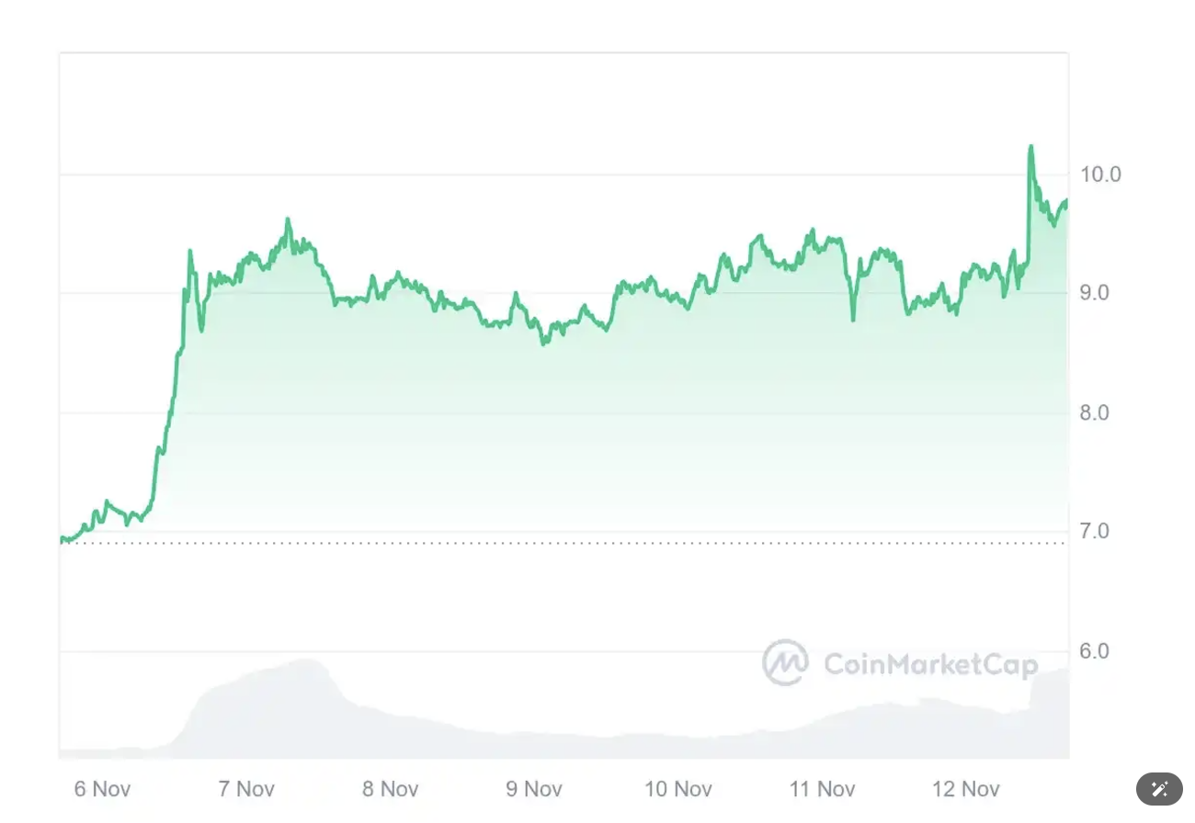Click the CoinMarketCap watermark text
The width and height of the screenshot is (1195, 823).
[x=930, y=664]
